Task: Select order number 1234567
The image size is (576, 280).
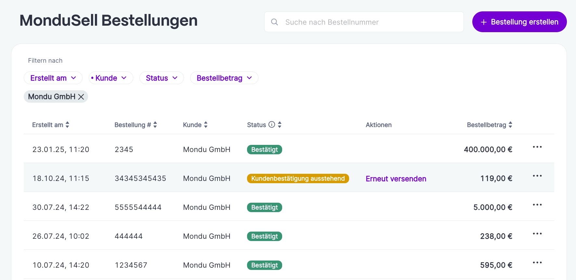Action: click(131, 265)
